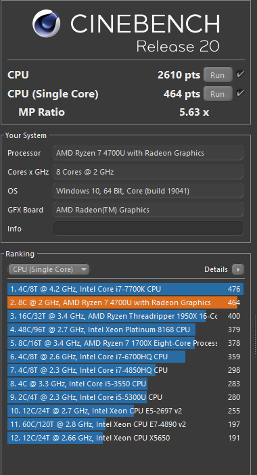This screenshot has width=257, height=475.
Task: Select the highlighted Ryzen 7 4700U ranking row
Action: pos(125,302)
